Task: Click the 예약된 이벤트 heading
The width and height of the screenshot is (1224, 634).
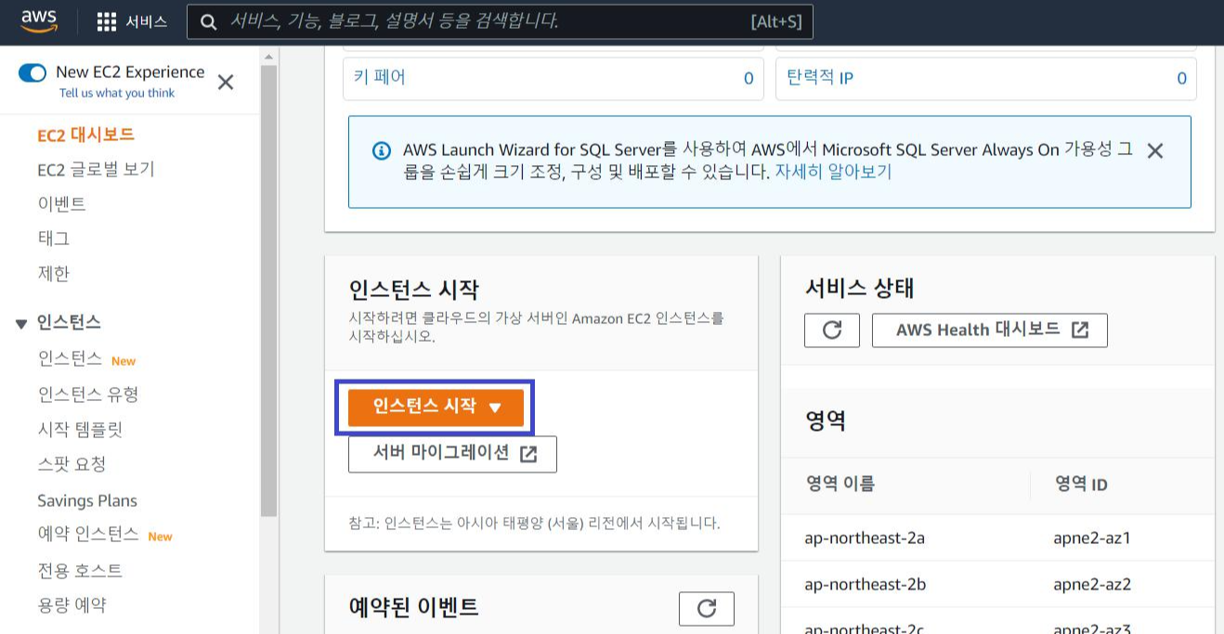Action: 413,607
